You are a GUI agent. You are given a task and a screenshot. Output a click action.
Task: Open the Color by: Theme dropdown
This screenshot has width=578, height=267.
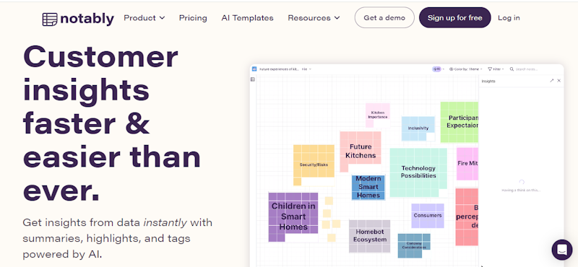click(465, 69)
